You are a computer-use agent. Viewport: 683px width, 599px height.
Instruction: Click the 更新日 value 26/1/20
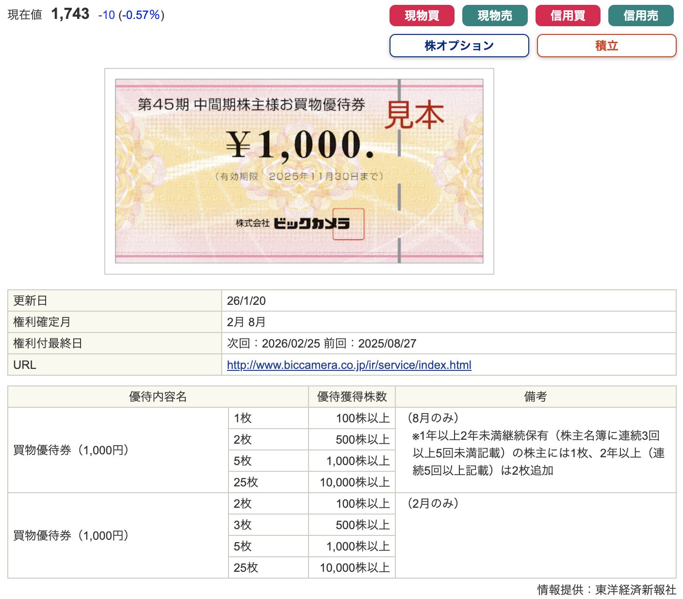click(246, 301)
